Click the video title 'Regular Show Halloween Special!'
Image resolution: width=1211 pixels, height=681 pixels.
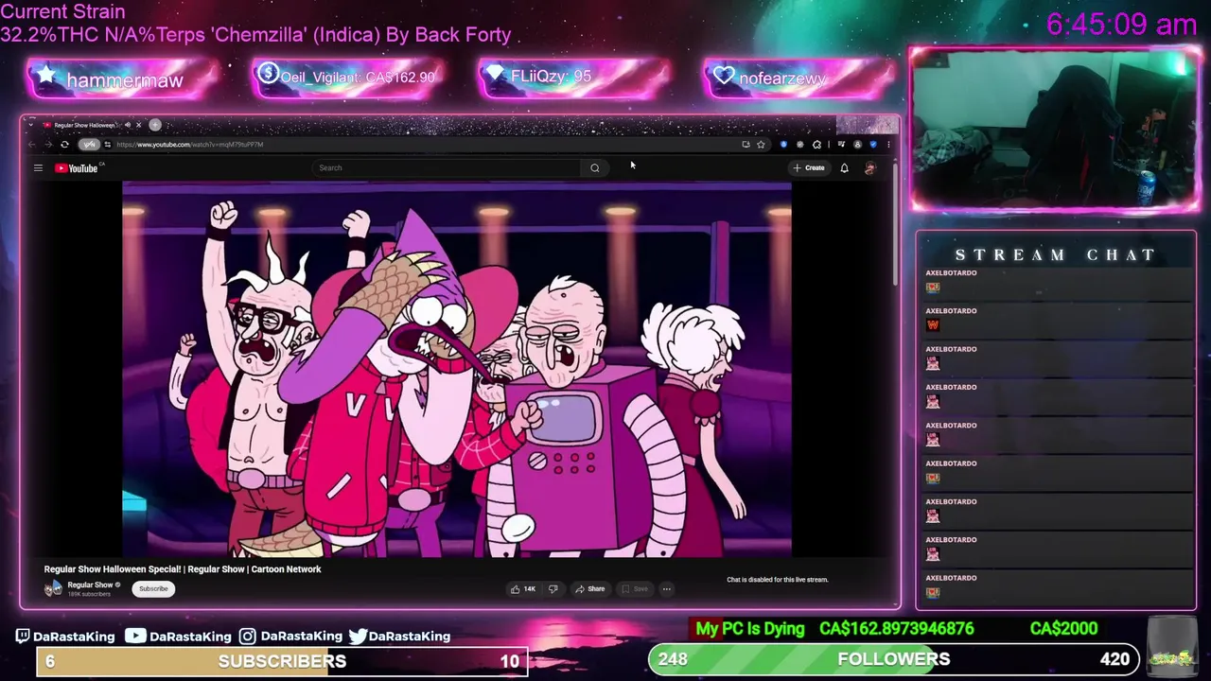[x=183, y=569]
